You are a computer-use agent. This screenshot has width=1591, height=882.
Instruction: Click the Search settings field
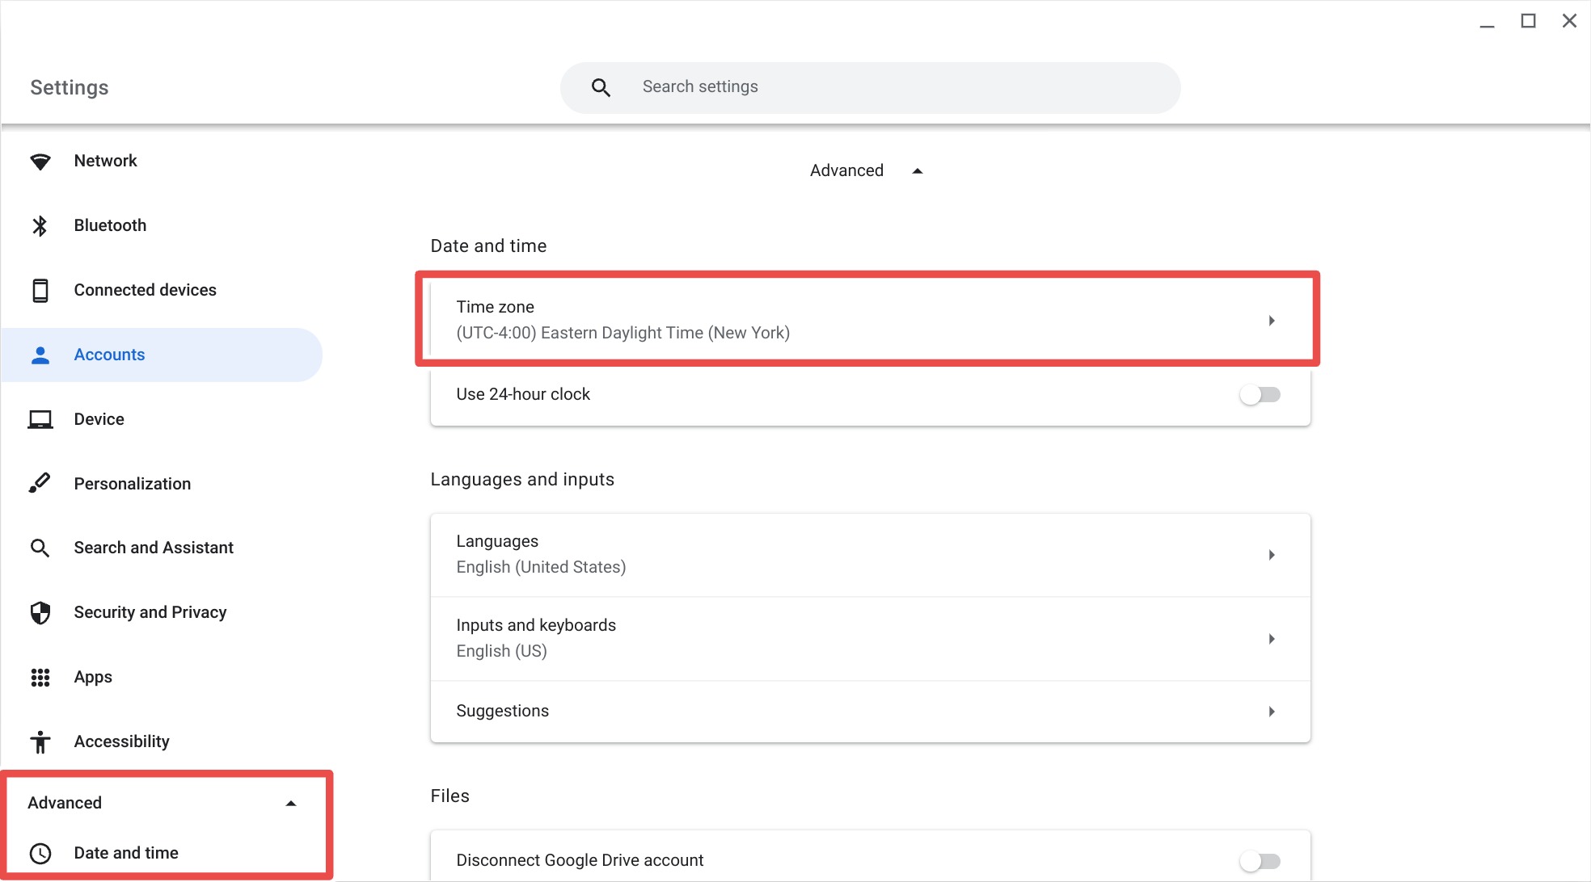[x=870, y=86]
